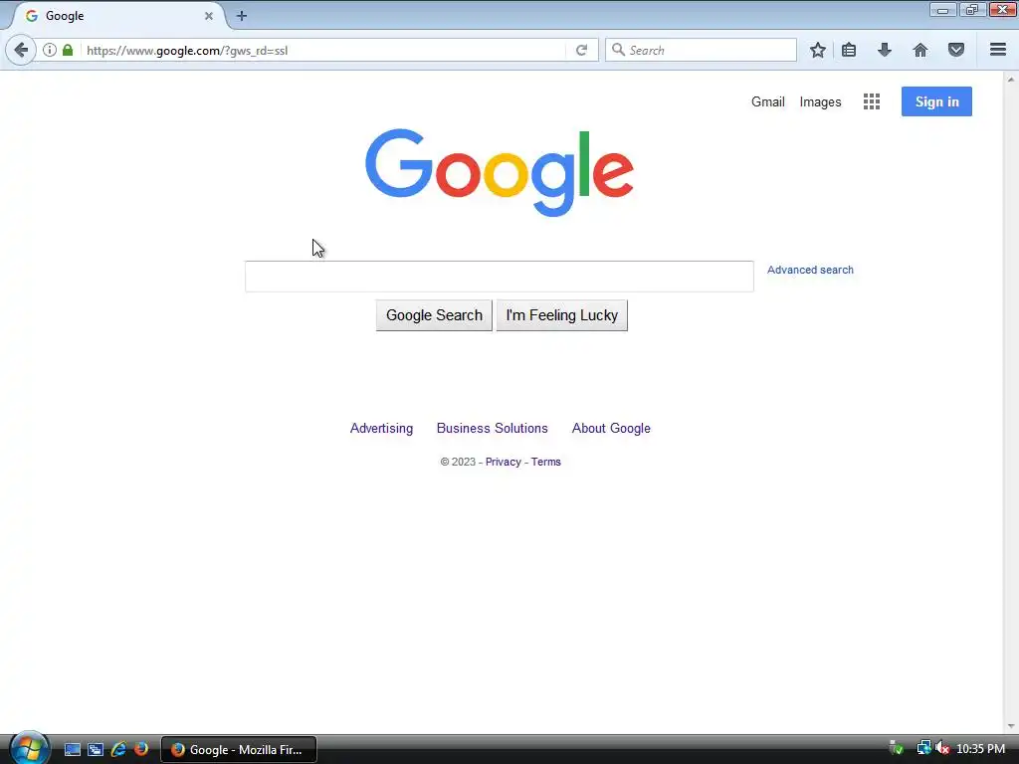Viewport: 1019px width, 764px height.
Task: Open About Google link
Action: pos(611,428)
